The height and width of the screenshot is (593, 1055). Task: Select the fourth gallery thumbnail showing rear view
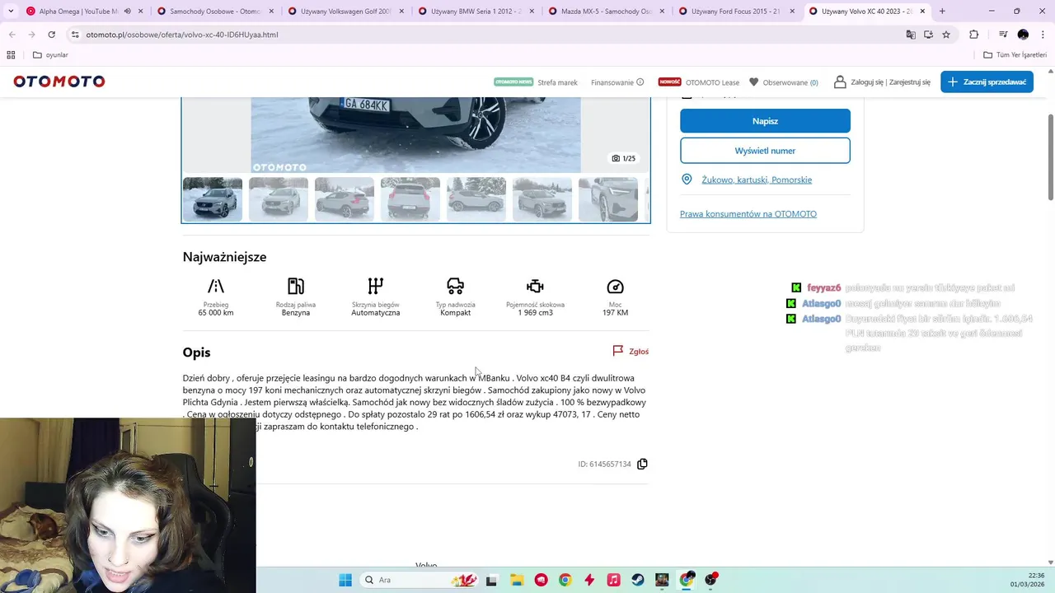pyautogui.click(x=410, y=199)
